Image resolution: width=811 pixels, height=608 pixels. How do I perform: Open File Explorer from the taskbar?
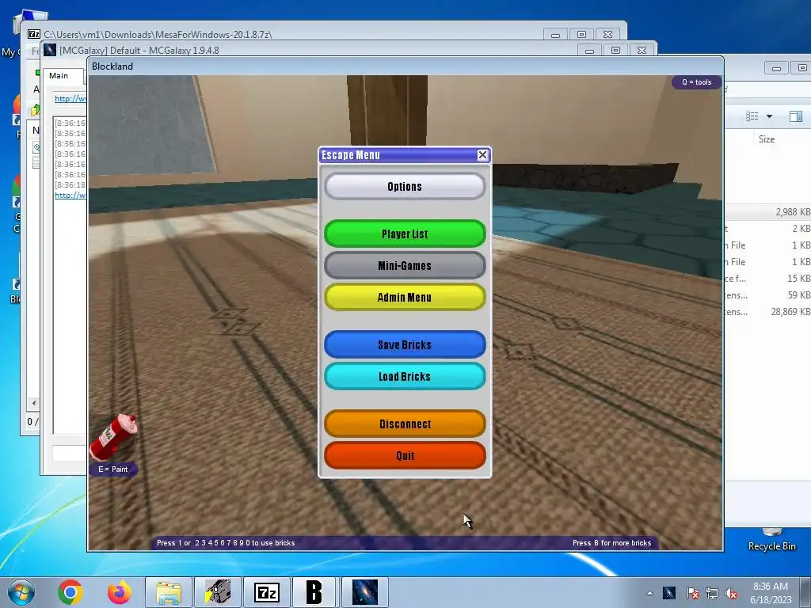(x=169, y=592)
